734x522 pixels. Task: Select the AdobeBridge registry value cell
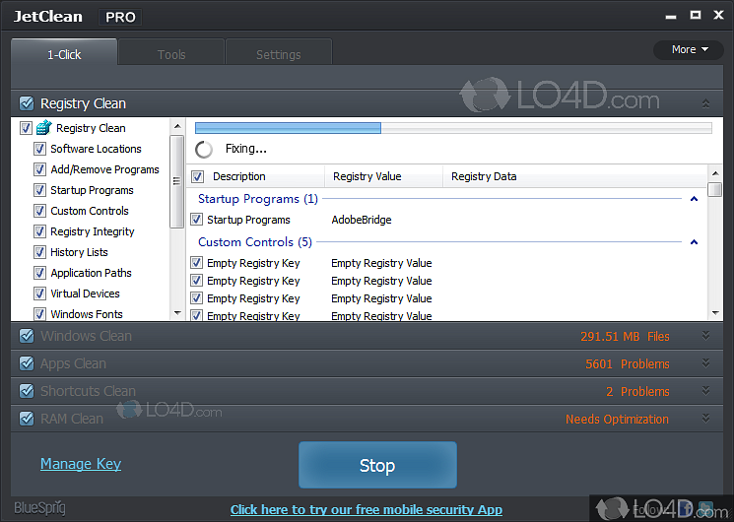click(x=361, y=220)
